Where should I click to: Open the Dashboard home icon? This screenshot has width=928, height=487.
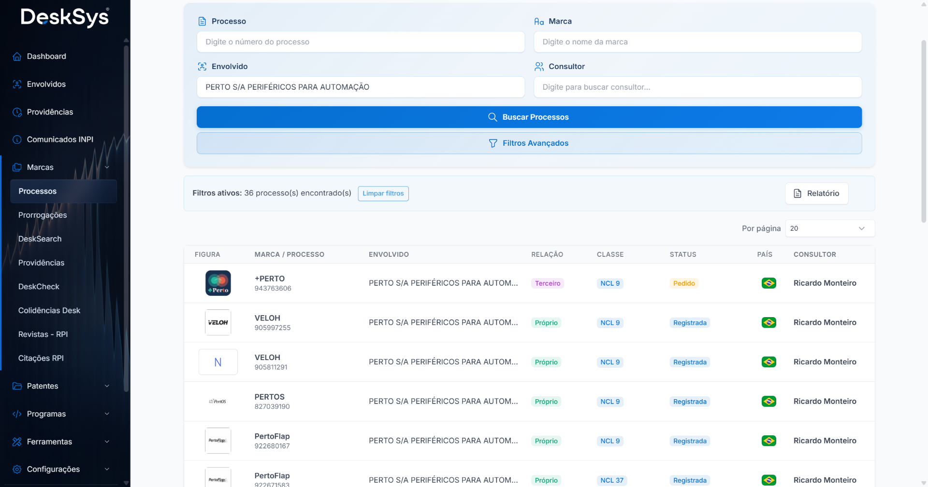pyautogui.click(x=17, y=56)
